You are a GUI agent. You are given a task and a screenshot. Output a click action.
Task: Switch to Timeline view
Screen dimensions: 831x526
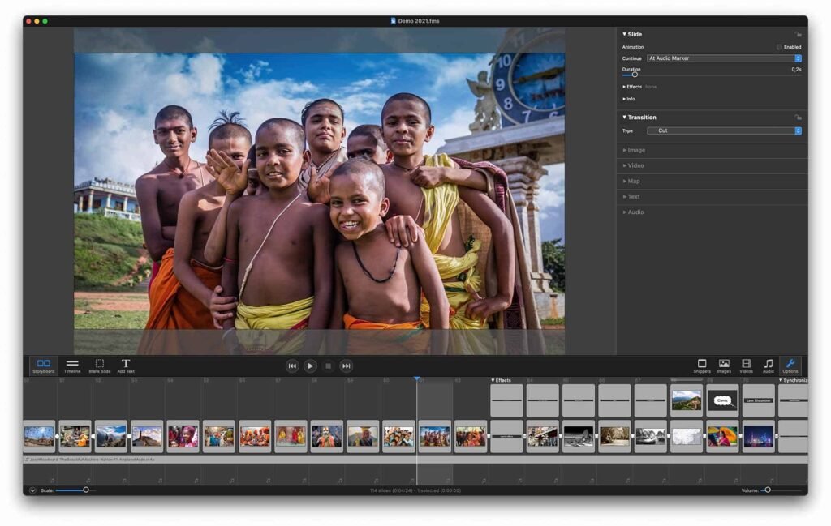(72, 366)
